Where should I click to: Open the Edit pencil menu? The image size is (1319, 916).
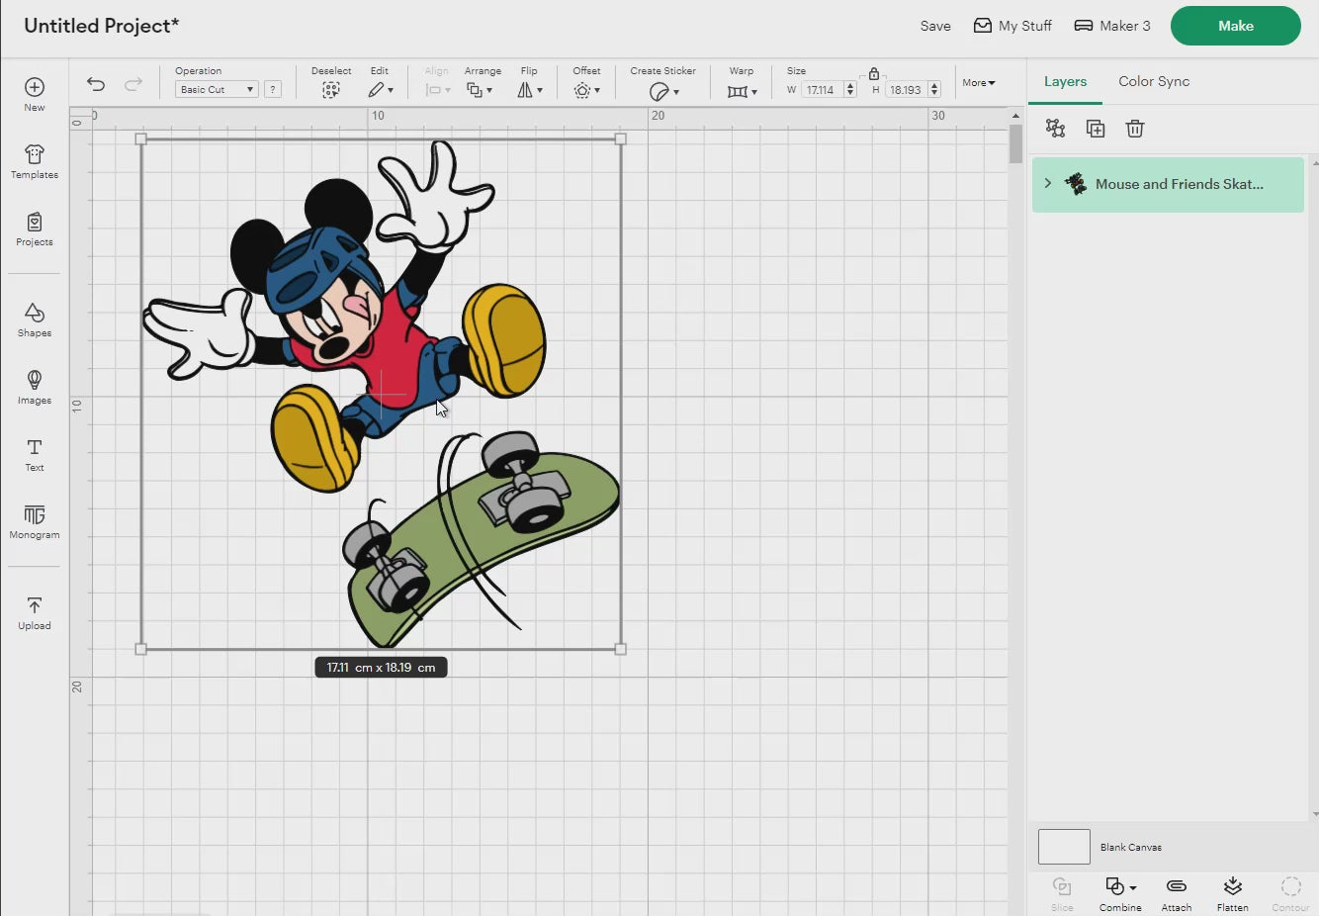(381, 90)
